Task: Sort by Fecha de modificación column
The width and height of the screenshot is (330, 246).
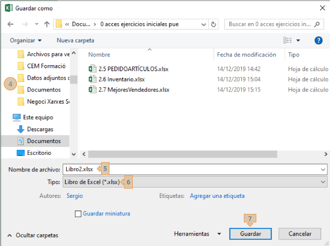Action: pos(246,55)
